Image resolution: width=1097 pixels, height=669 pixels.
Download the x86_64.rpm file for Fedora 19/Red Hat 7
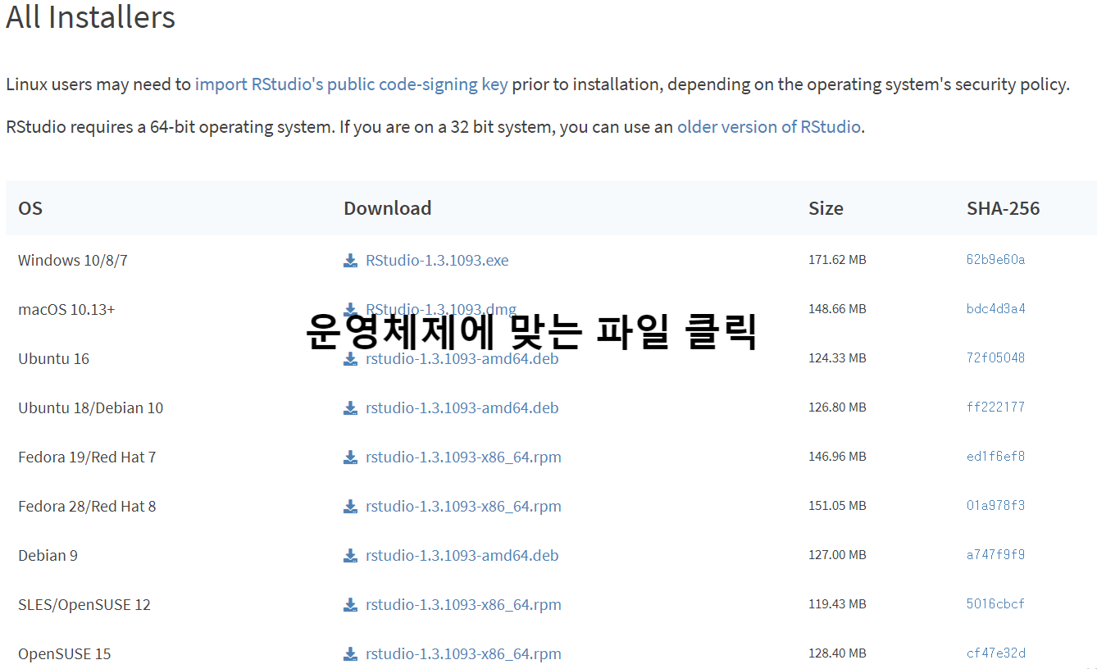coord(463,457)
